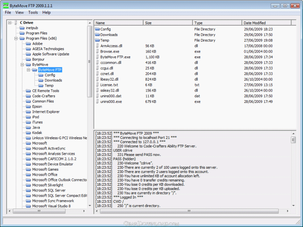Select the Config subfolder in the tree

click(50, 75)
